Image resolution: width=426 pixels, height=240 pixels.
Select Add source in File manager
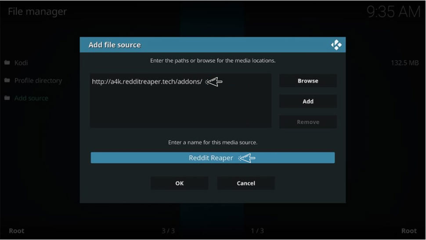31,98
